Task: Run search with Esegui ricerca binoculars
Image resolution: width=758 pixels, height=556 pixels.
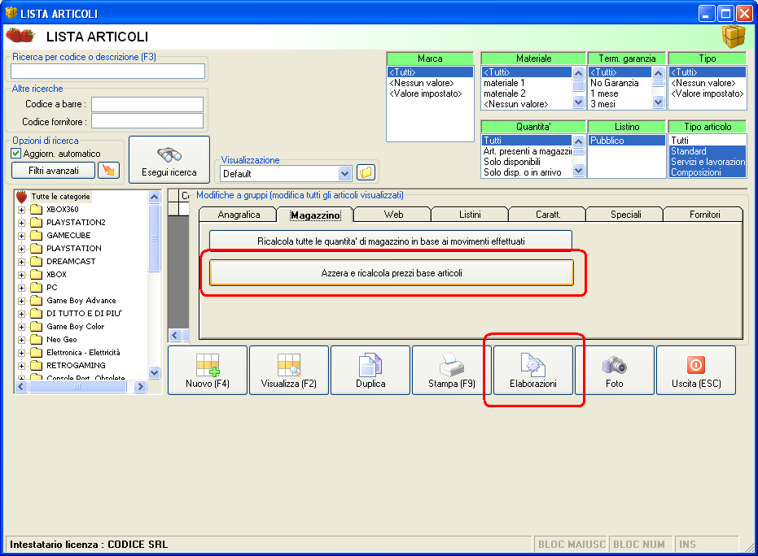Action: click(x=169, y=160)
